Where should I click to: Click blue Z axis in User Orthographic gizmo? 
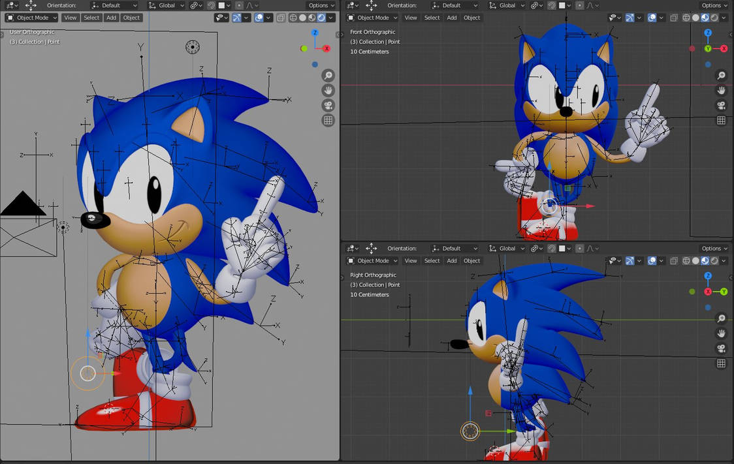[315, 33]
